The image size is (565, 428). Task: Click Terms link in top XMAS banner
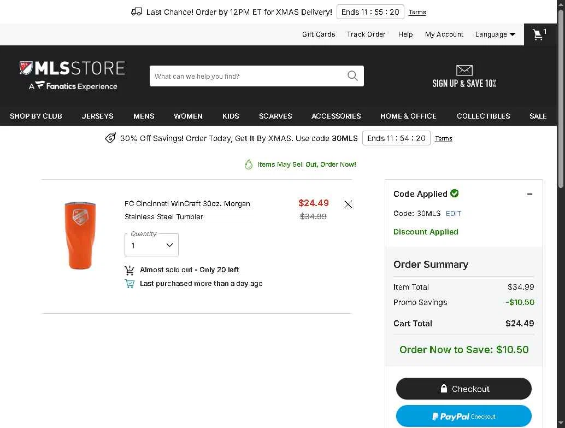click(x=417, y=12)
